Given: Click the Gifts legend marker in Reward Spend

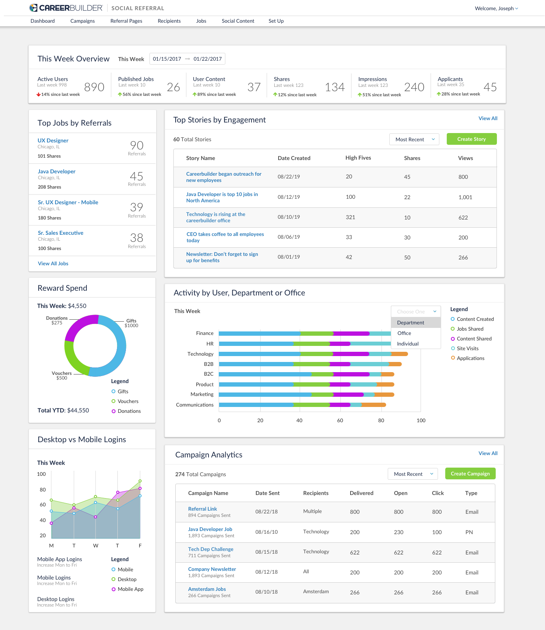Looking at the screenshot, I should [113, 391].
